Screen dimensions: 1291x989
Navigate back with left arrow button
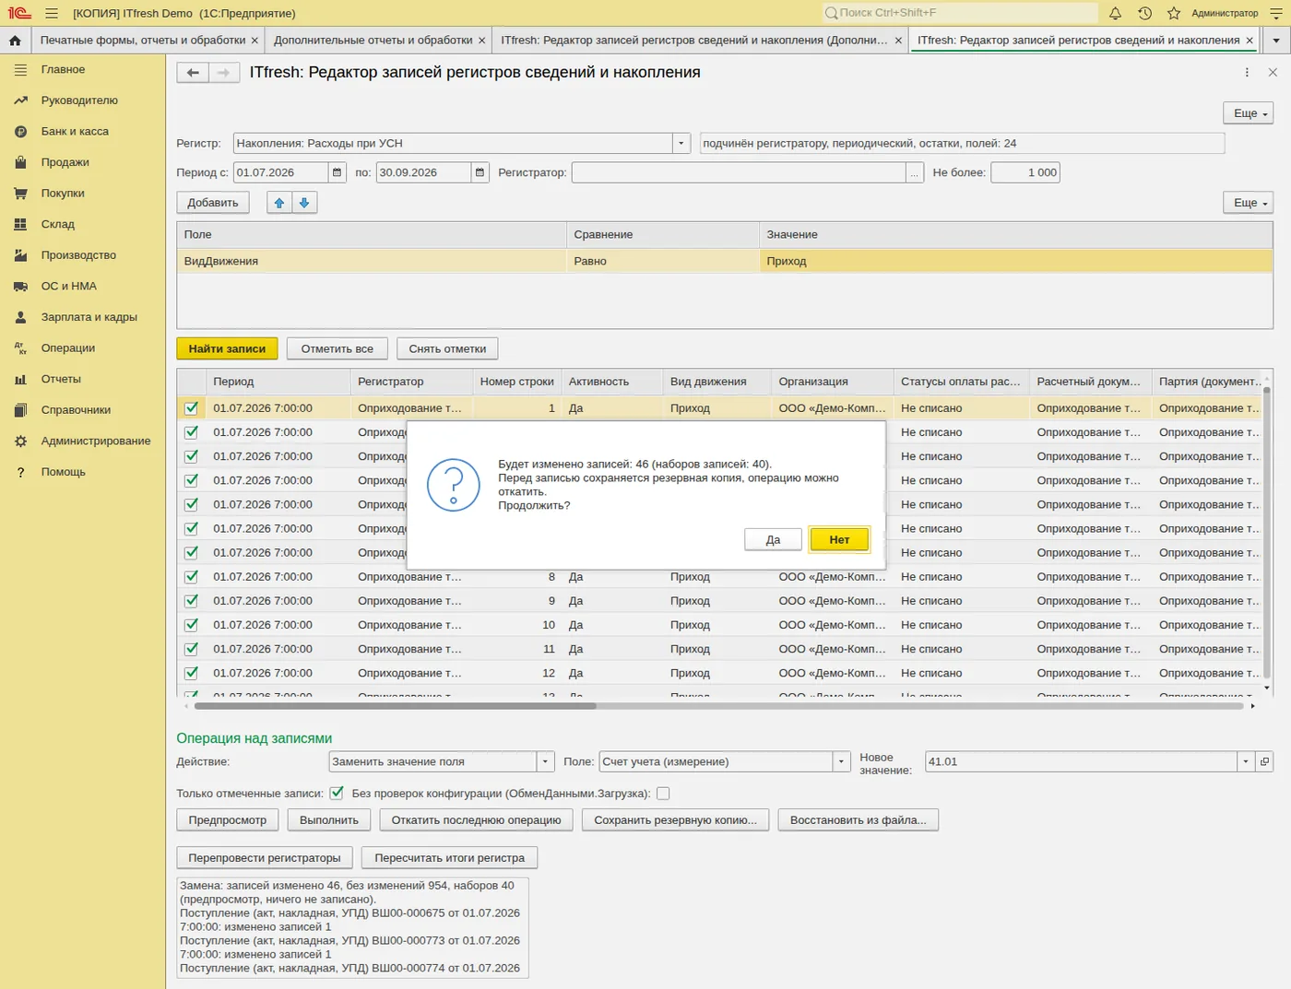(x=193, y=73)
